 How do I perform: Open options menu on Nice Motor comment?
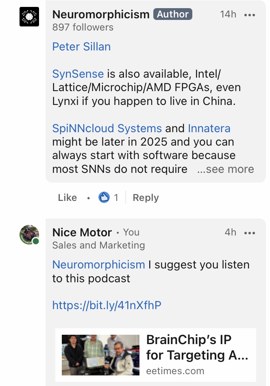(x=250, y=233)
